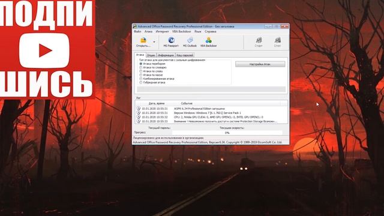Click the Настройки Атак button

coord(260,64)
